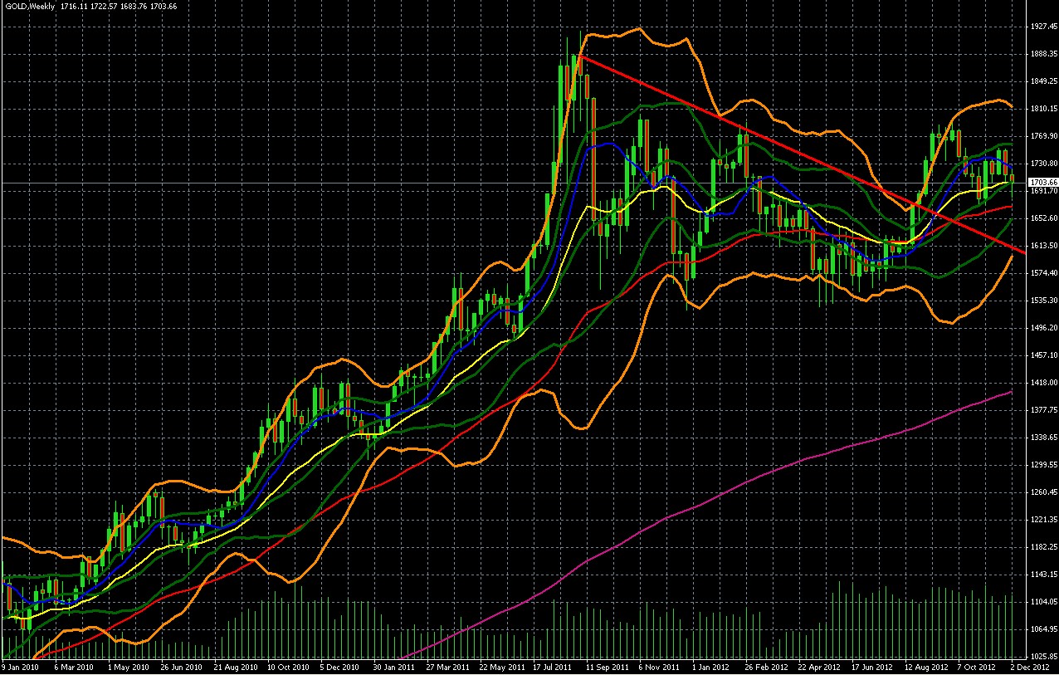Click the trendline anchor at the 2011 peak
Screen dimensions: 1059x675
[x=579, y=55]
